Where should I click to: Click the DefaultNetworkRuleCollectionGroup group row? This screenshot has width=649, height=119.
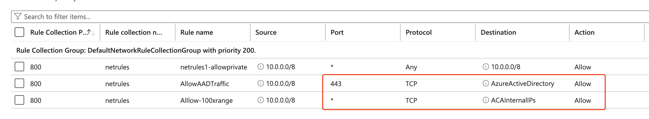point(136,50)
